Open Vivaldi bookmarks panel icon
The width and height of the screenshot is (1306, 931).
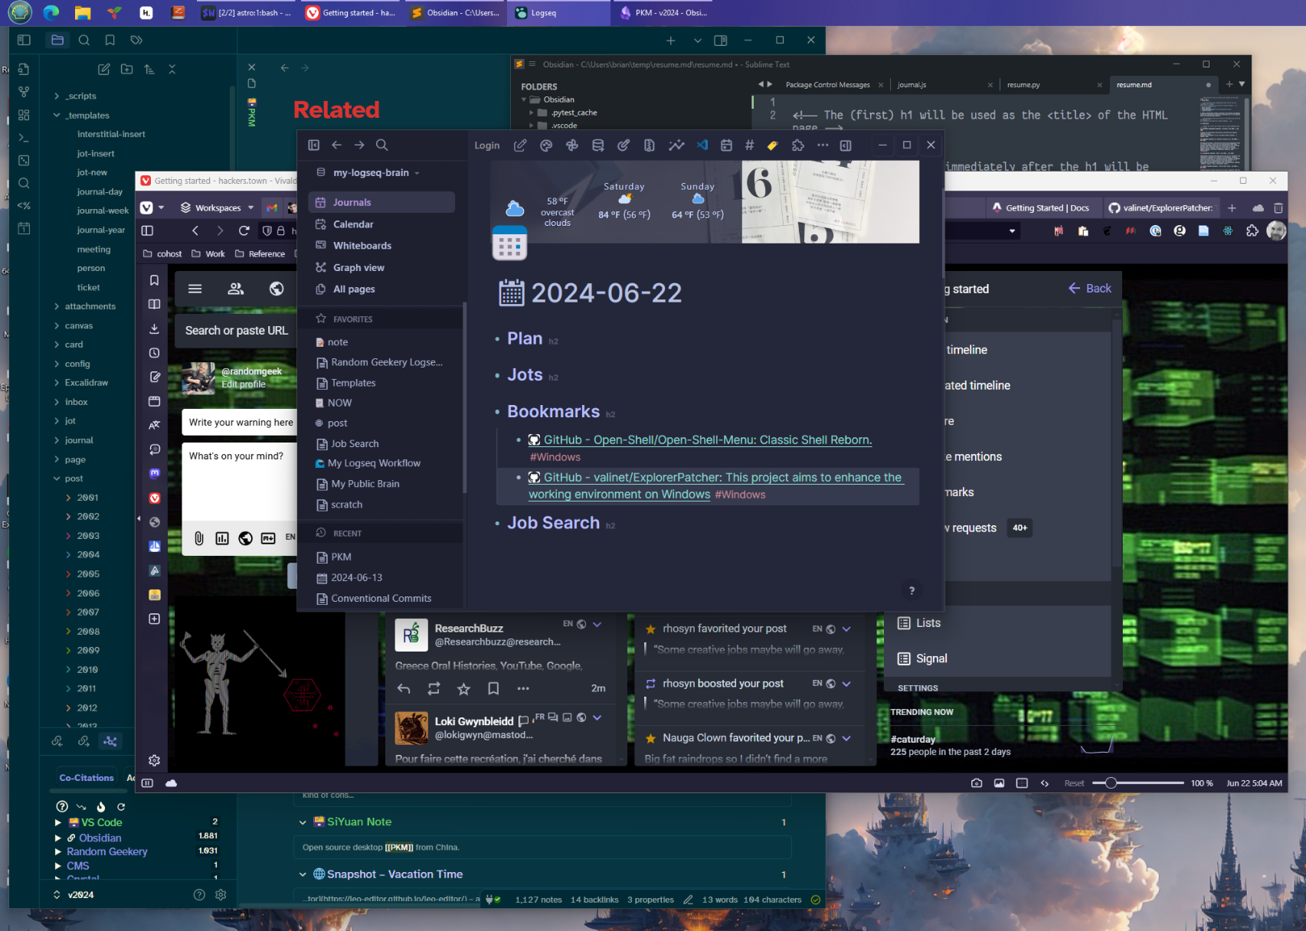coord(154,280)
